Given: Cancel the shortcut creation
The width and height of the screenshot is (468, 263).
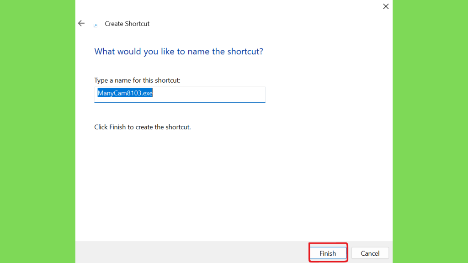Looking at the screenshot, I should pos(370,253).
